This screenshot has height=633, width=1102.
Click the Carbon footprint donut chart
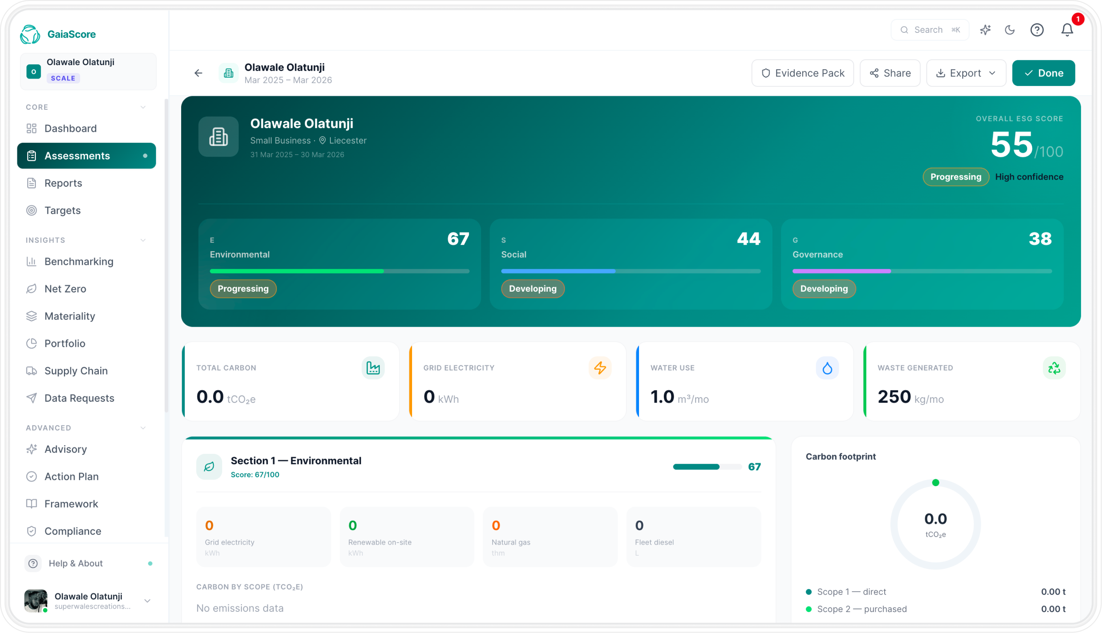click(x=935, y=524)
